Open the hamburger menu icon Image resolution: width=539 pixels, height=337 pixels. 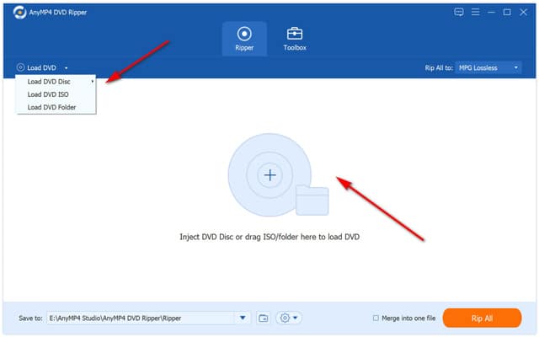click(475, 13)
